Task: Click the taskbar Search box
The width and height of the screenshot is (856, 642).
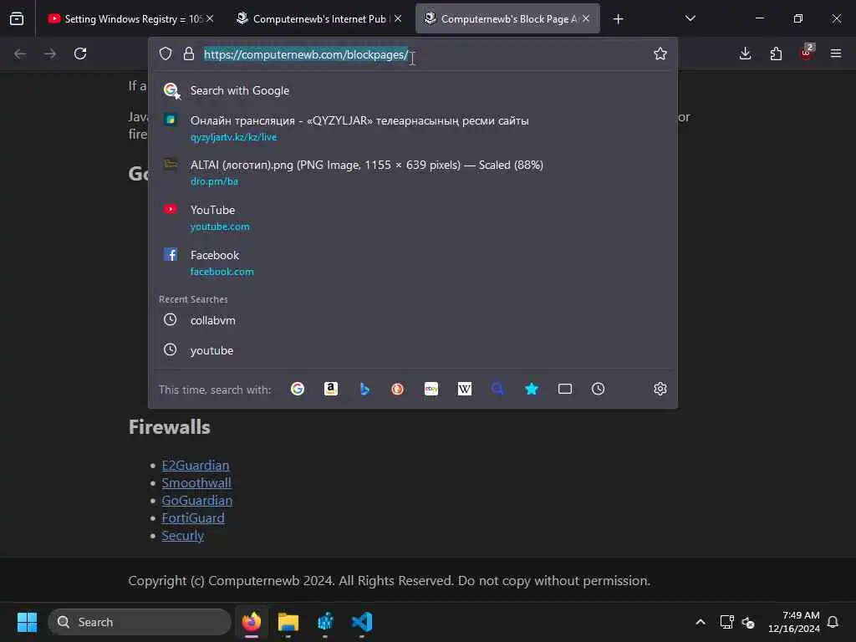Action: click(140, 622)
